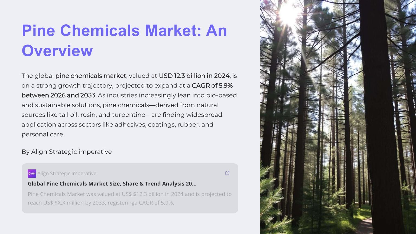Open the Global Pine Chemicals Market Size link
The height and width of the screenshot is (234, 416).
pyautogui.click(x=112, y=184)
